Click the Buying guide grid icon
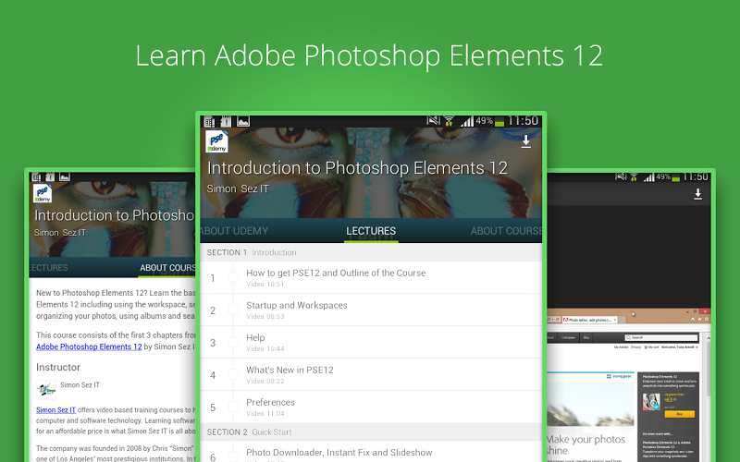 click(x=609, y=376)
